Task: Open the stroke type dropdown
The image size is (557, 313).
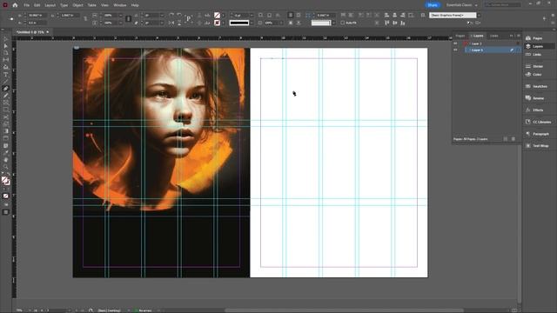Action: (x=252, y=23)
